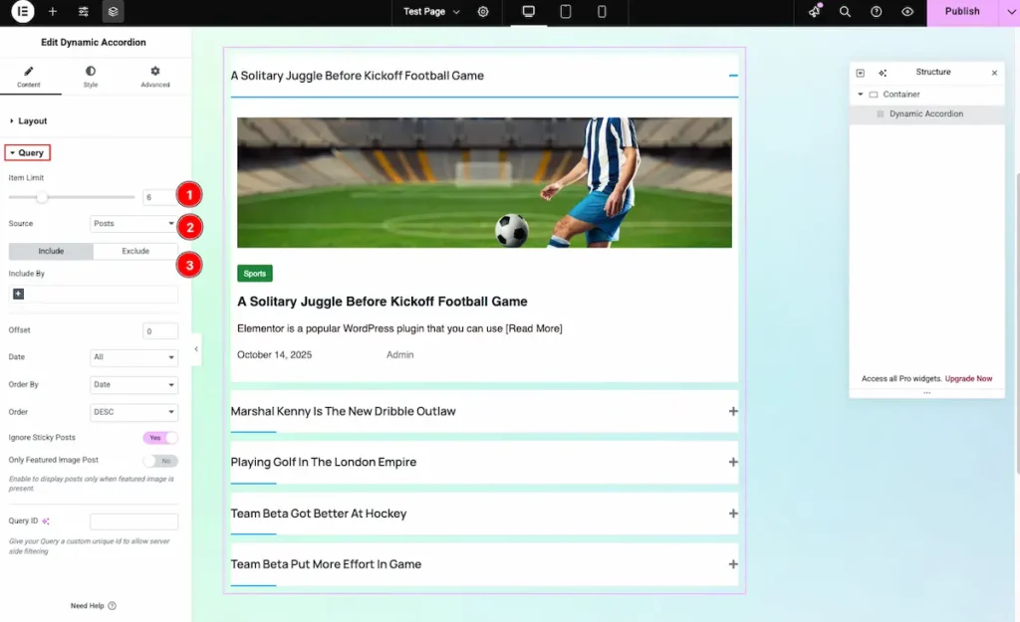The width and height of the screenshot is (1020, 622).
Task: Toggle the Structure layers icon
Action: point(114,12)
